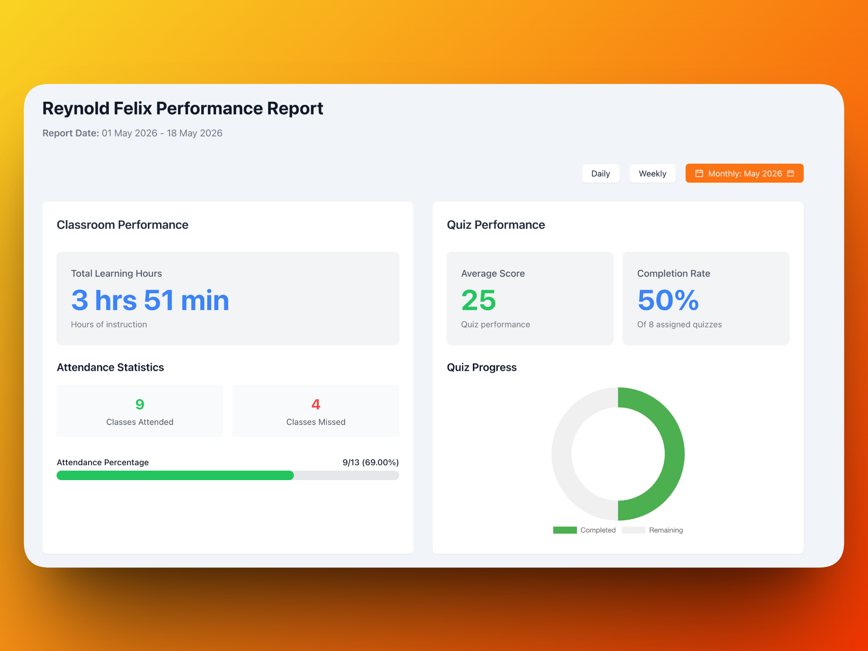This screenshot has width=868, height=651.
Task: Click the 'Classes Missed' label
Action: (x=316, y=422)
